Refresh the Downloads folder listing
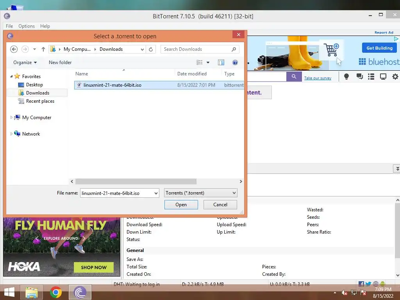Viewport: 400px width, 300px height. [x=151, y=49]
